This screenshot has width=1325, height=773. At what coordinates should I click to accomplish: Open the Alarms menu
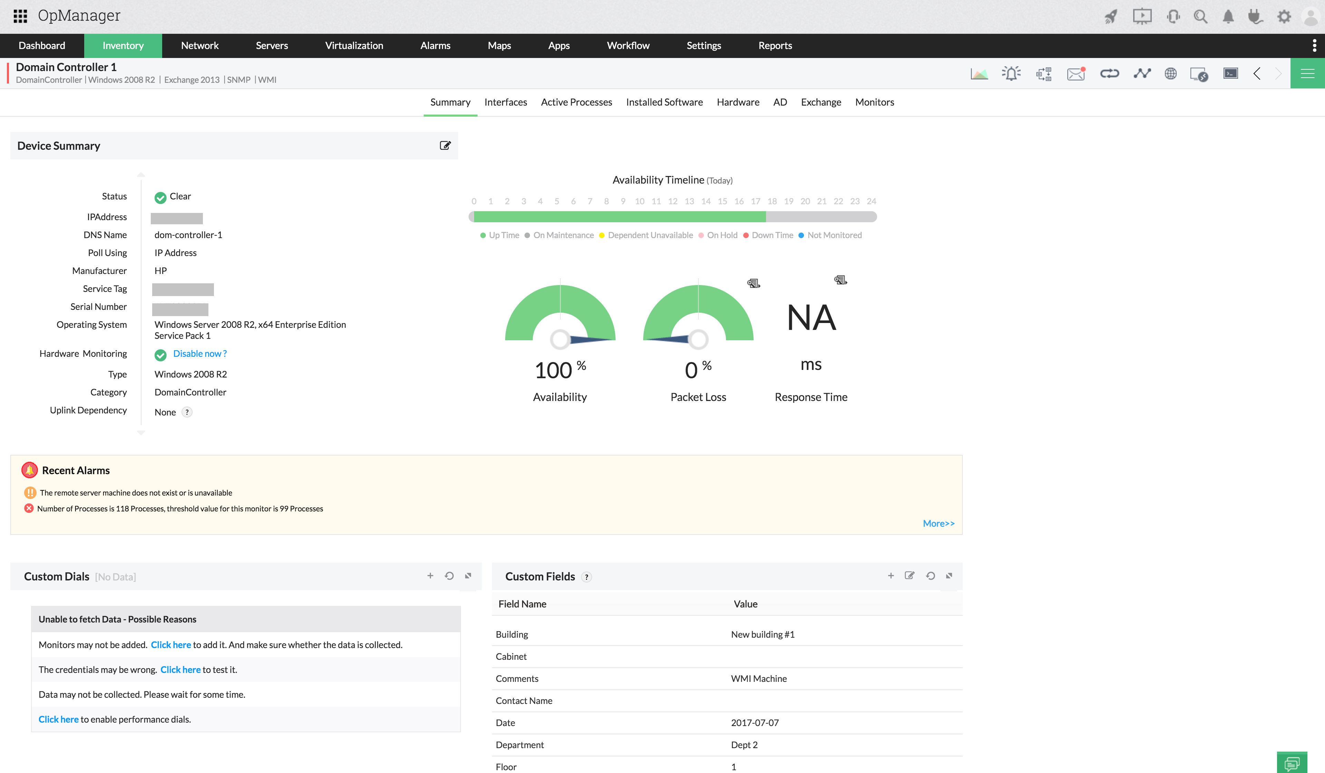click(435, 46)
